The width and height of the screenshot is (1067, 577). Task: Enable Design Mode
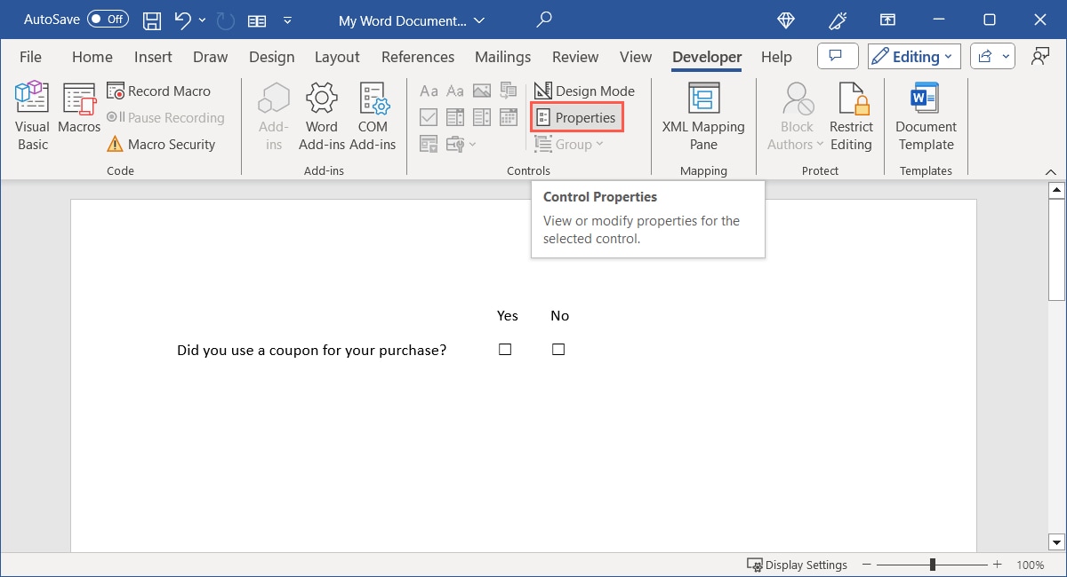point(584,91)
